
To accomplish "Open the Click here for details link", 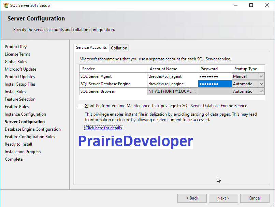I will click(104, 128).
